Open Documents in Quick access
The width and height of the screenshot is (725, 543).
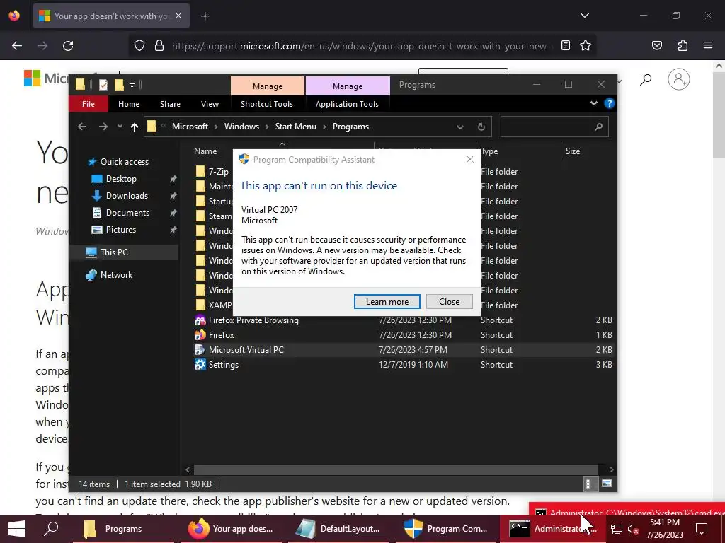[x=127, y=213]
